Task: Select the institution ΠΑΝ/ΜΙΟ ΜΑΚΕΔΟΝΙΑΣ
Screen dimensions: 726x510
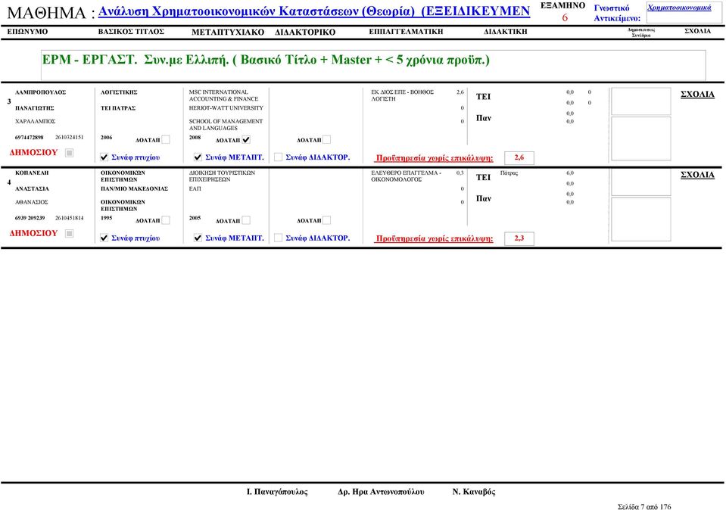Action: (134, 188)
